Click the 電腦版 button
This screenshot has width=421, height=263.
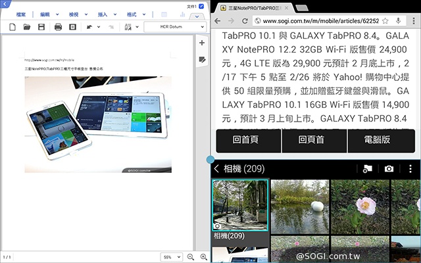tap(382, 141)
